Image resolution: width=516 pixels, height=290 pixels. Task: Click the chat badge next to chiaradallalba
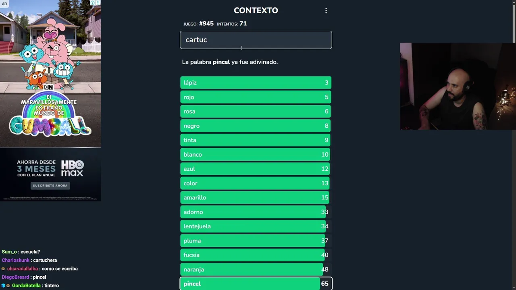pyautogui.click(x=4, y=269)
